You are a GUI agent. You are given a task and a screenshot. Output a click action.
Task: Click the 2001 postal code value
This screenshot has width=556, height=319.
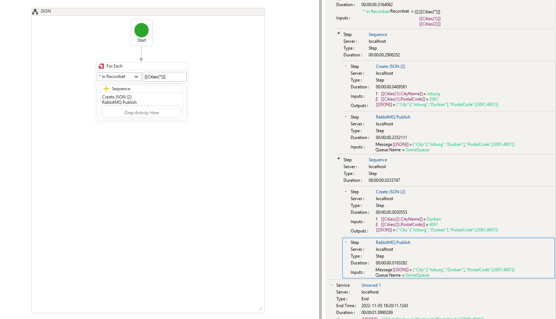pos(434,99)
